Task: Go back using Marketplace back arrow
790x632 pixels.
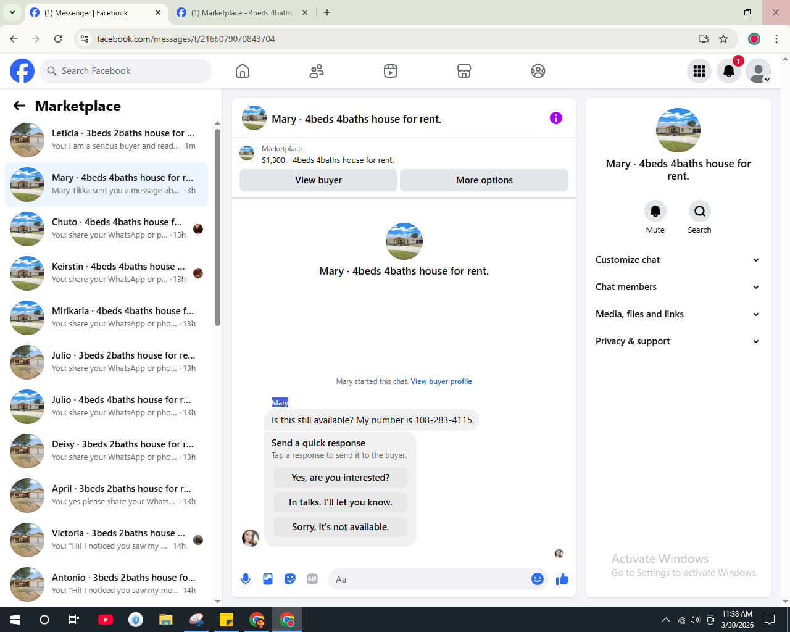Action: click(x=19, y=106)
